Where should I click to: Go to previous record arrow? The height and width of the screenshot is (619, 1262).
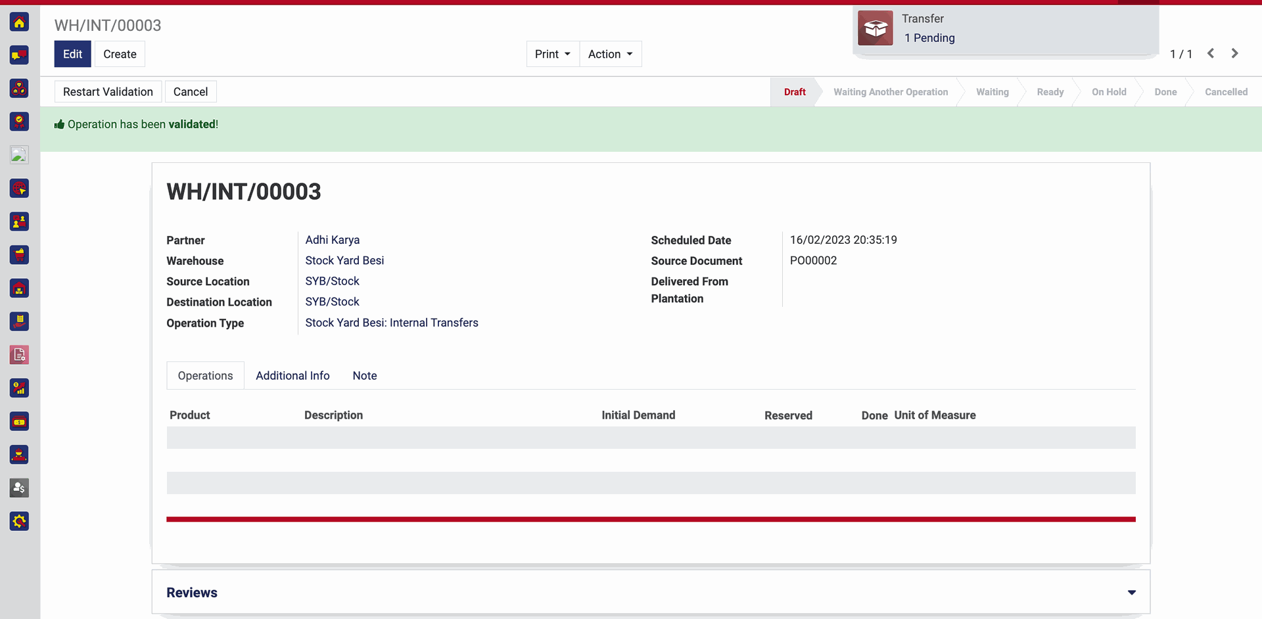[1211, 54]
